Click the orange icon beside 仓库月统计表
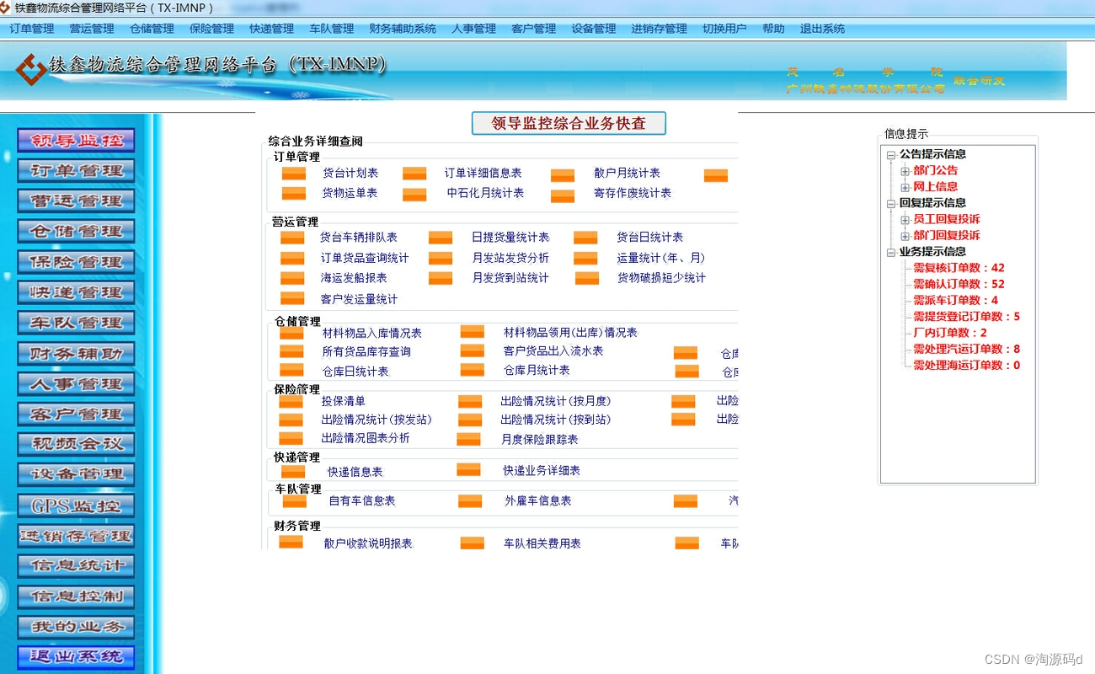 (473, 370)
